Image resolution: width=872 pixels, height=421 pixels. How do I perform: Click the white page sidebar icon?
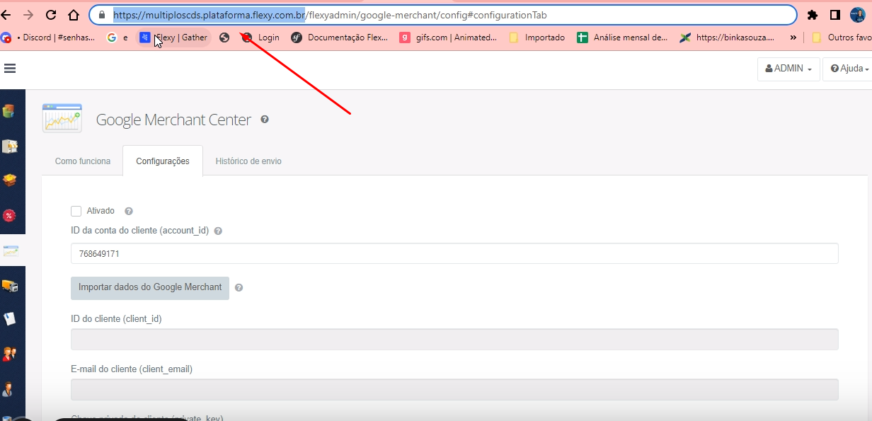click(9, 319)
